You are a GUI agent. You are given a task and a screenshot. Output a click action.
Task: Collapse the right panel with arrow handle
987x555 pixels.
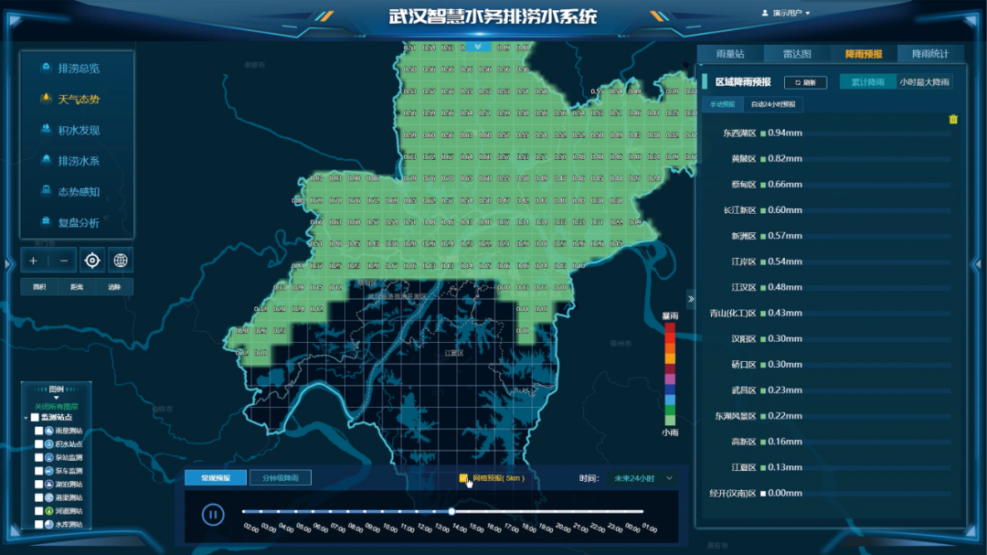[x=691, y=298]
